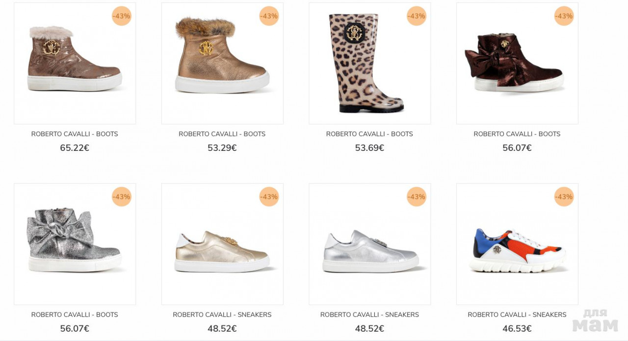This screenshot has height=341, width=628.
Task: Click the -43% badge on the gold sneaker
Action: (269, 197)
